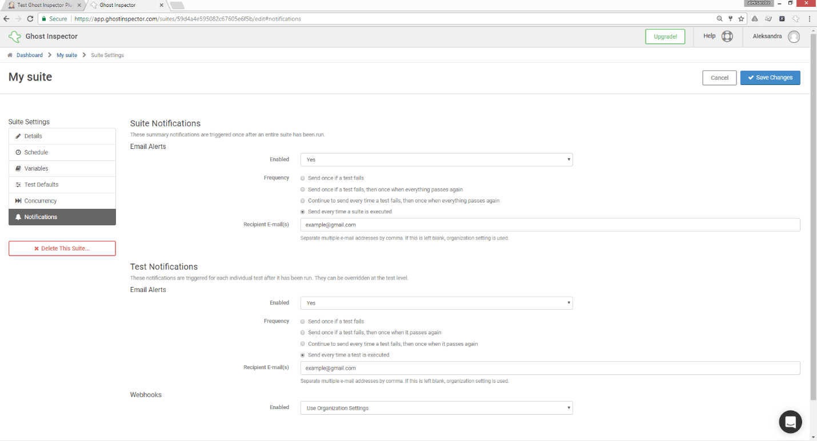Click Delete This Suite button
817x441 pixels.
(62, 248)
